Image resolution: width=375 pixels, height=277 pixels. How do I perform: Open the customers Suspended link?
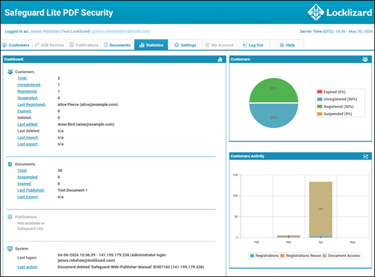click(27, 98)
